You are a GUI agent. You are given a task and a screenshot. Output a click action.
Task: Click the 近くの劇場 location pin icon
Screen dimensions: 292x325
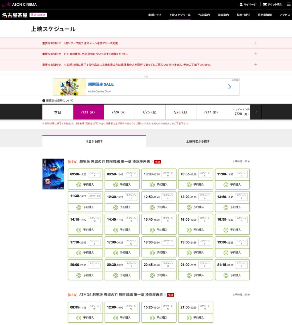pos(32,15)
